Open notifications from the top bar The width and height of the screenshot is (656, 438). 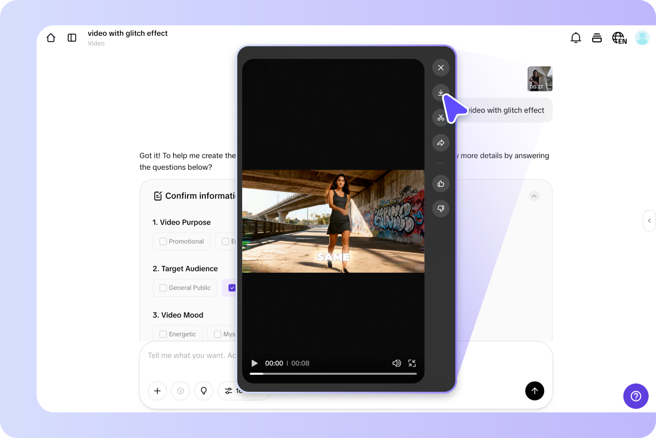pyautogui.click(x=575, y=38)
